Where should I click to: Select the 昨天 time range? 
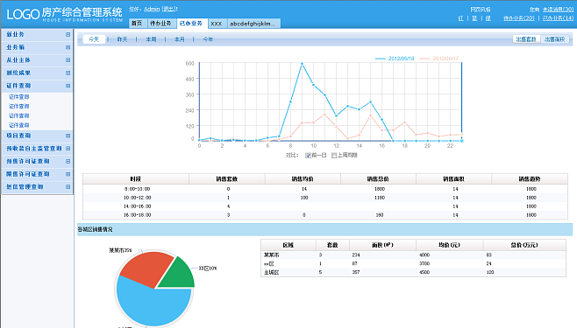[x=122, y=39]
